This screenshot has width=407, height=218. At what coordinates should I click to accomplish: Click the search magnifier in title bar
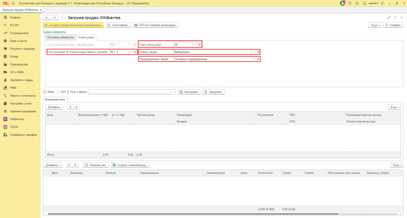pos(364,3)
